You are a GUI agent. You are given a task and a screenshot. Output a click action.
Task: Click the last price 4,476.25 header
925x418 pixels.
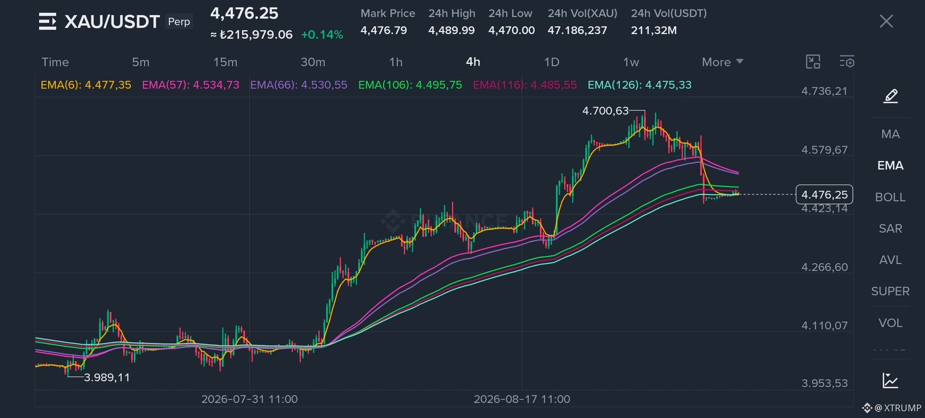coord(244,14)
